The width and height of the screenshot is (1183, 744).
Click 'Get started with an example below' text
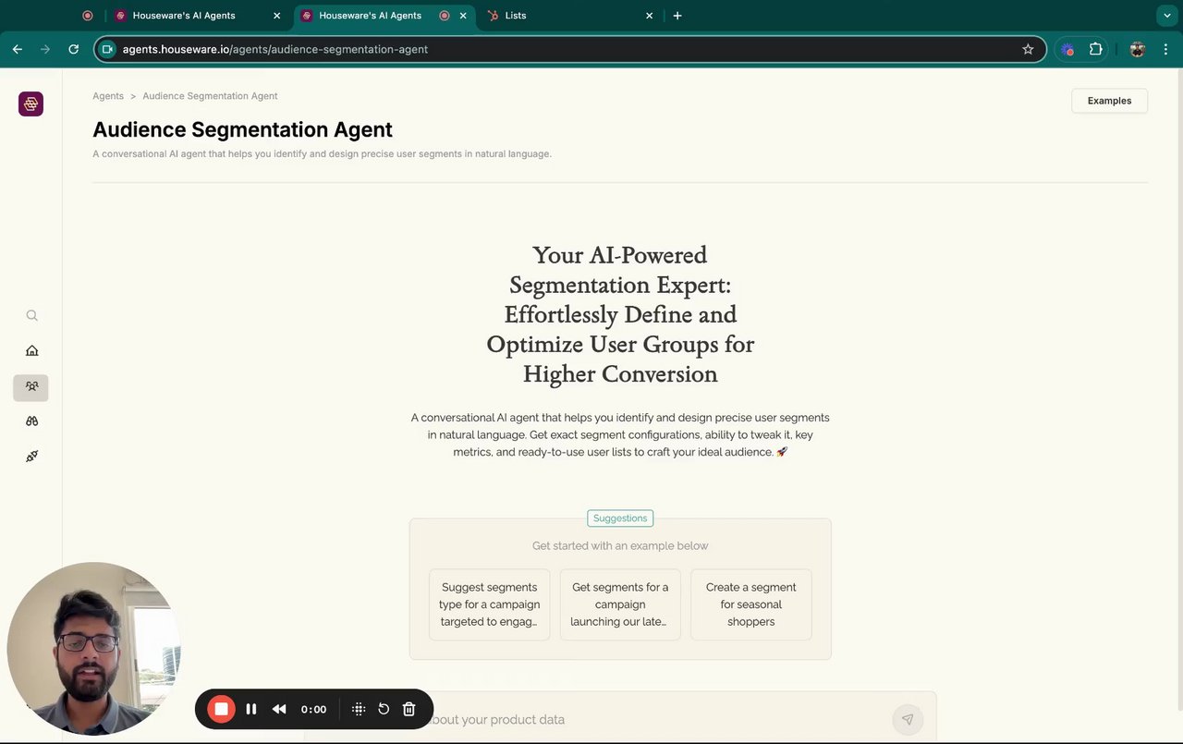[x=620, y=546]
